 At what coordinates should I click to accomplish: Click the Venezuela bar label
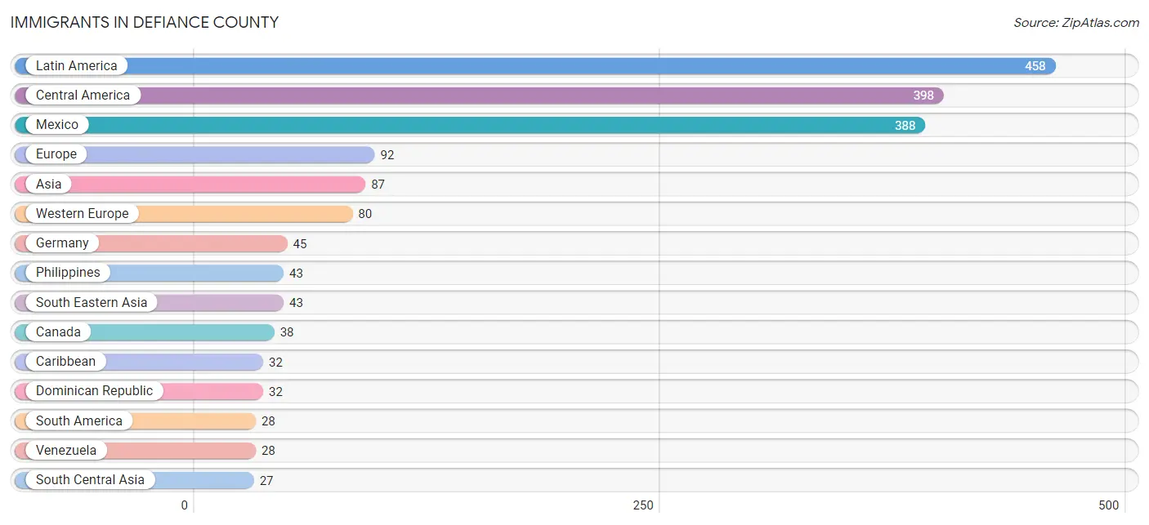[65, 451]
